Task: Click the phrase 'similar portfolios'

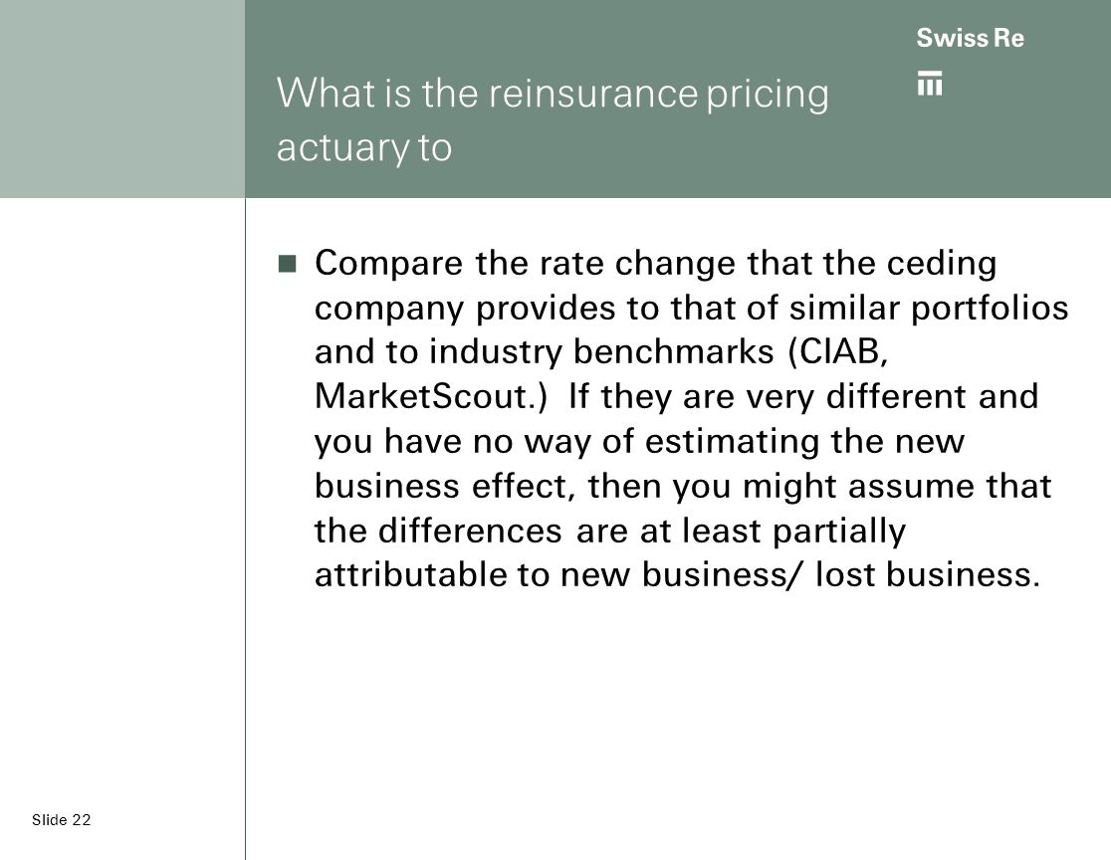Action: pyautogui.click(x=929, y=309)
